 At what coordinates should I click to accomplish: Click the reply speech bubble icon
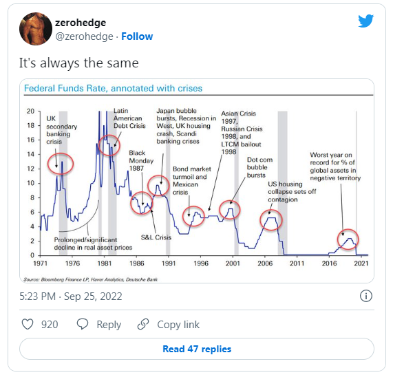coord(83,324)
